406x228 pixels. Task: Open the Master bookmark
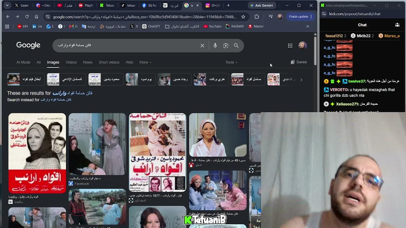[256, 26]
